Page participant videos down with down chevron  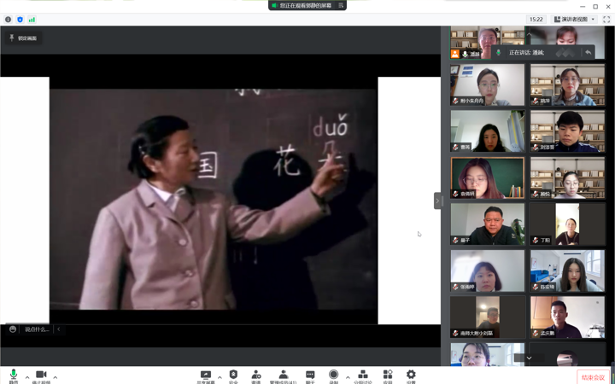(529, 358)
